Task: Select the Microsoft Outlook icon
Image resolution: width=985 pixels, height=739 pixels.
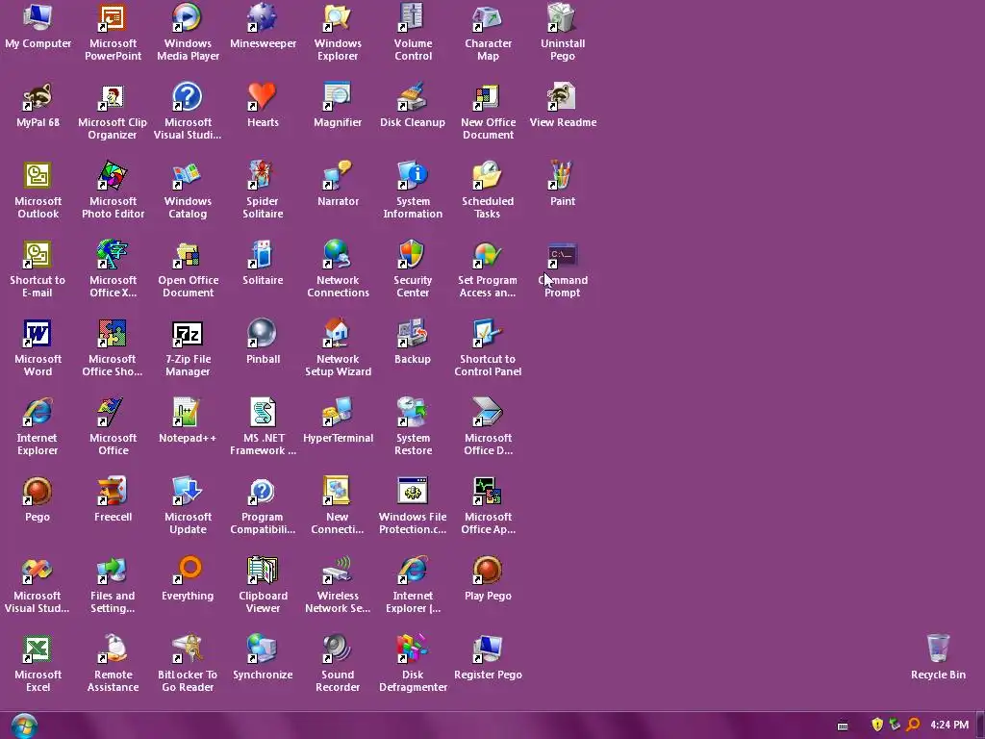Action: pyautogui.click(x=38, y=176)
